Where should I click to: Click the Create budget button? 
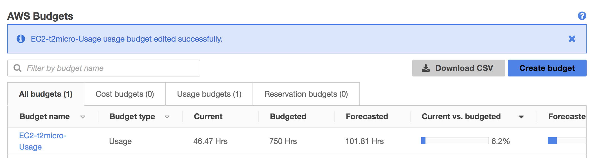[547, 68]
